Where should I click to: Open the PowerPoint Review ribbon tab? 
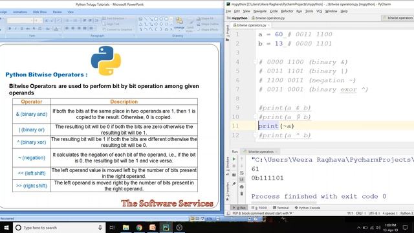pos(57,12)
